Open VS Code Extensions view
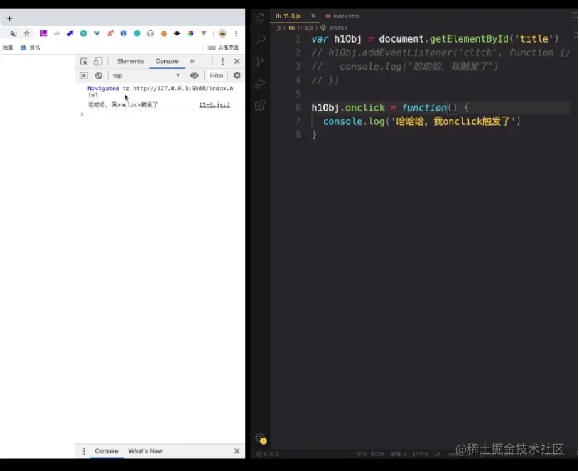 coord(260,105)
